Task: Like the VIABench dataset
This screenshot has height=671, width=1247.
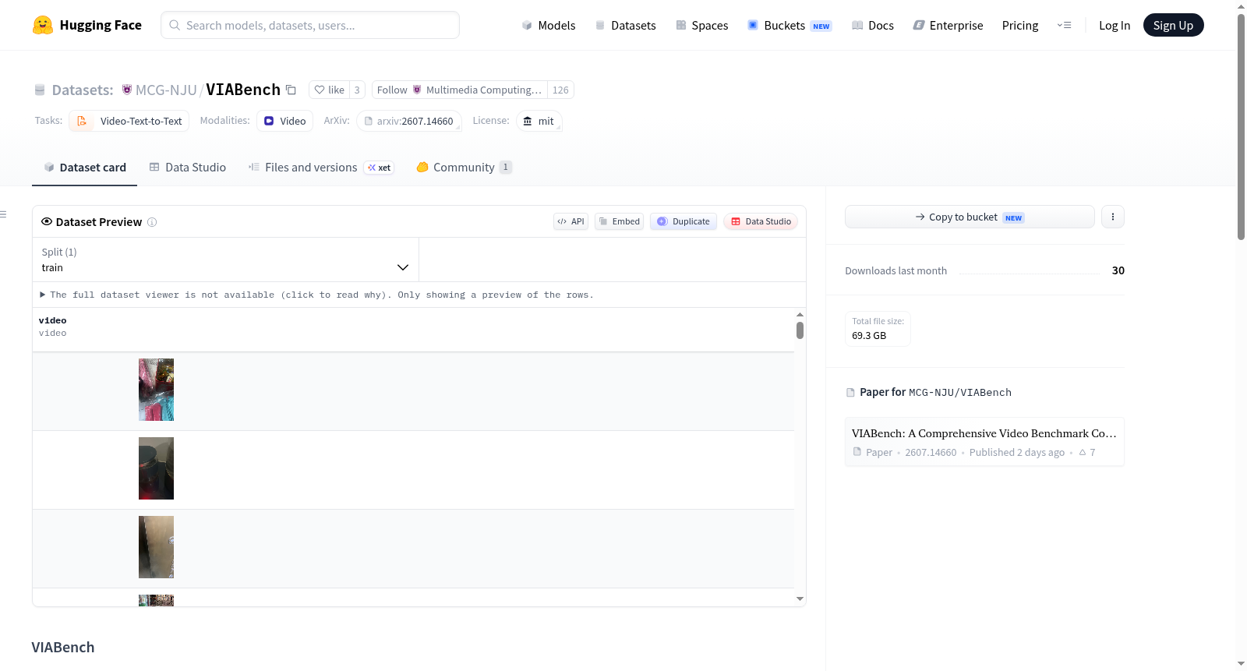Action: click(329, 90)
